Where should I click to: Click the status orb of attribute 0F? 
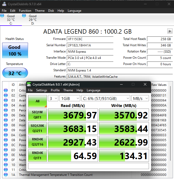click(6, 160)
